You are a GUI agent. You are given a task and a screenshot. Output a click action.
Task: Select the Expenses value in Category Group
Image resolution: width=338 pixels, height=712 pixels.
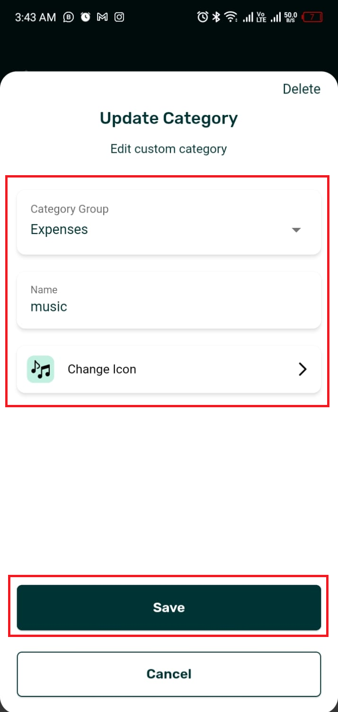pos(59,229)
